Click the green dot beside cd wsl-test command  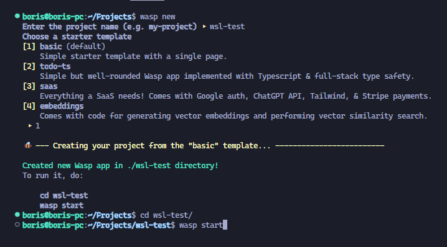coord(17,215)
